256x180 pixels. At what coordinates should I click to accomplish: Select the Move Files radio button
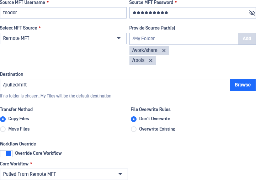tap(3, 129)
